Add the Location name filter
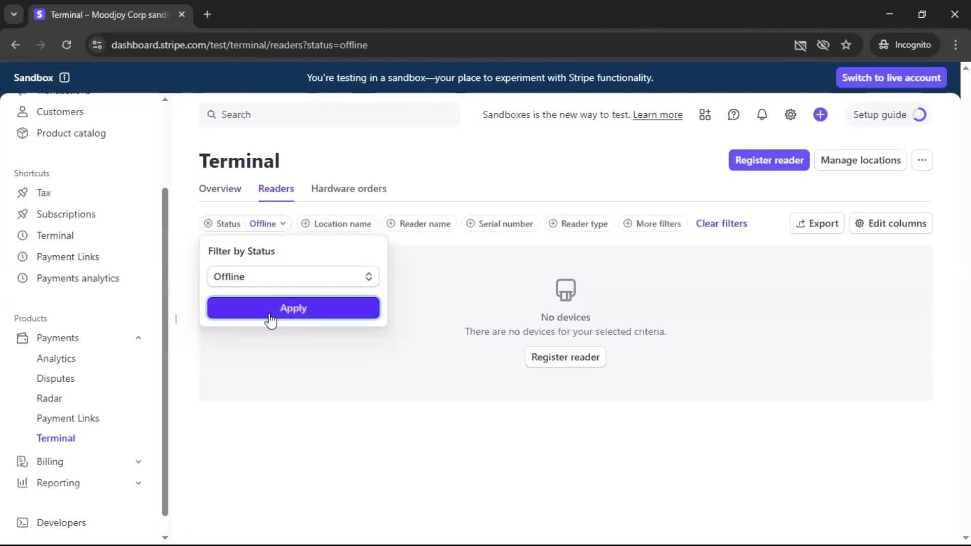The height and width of the screenshot is (546, 971). point(336,223)
